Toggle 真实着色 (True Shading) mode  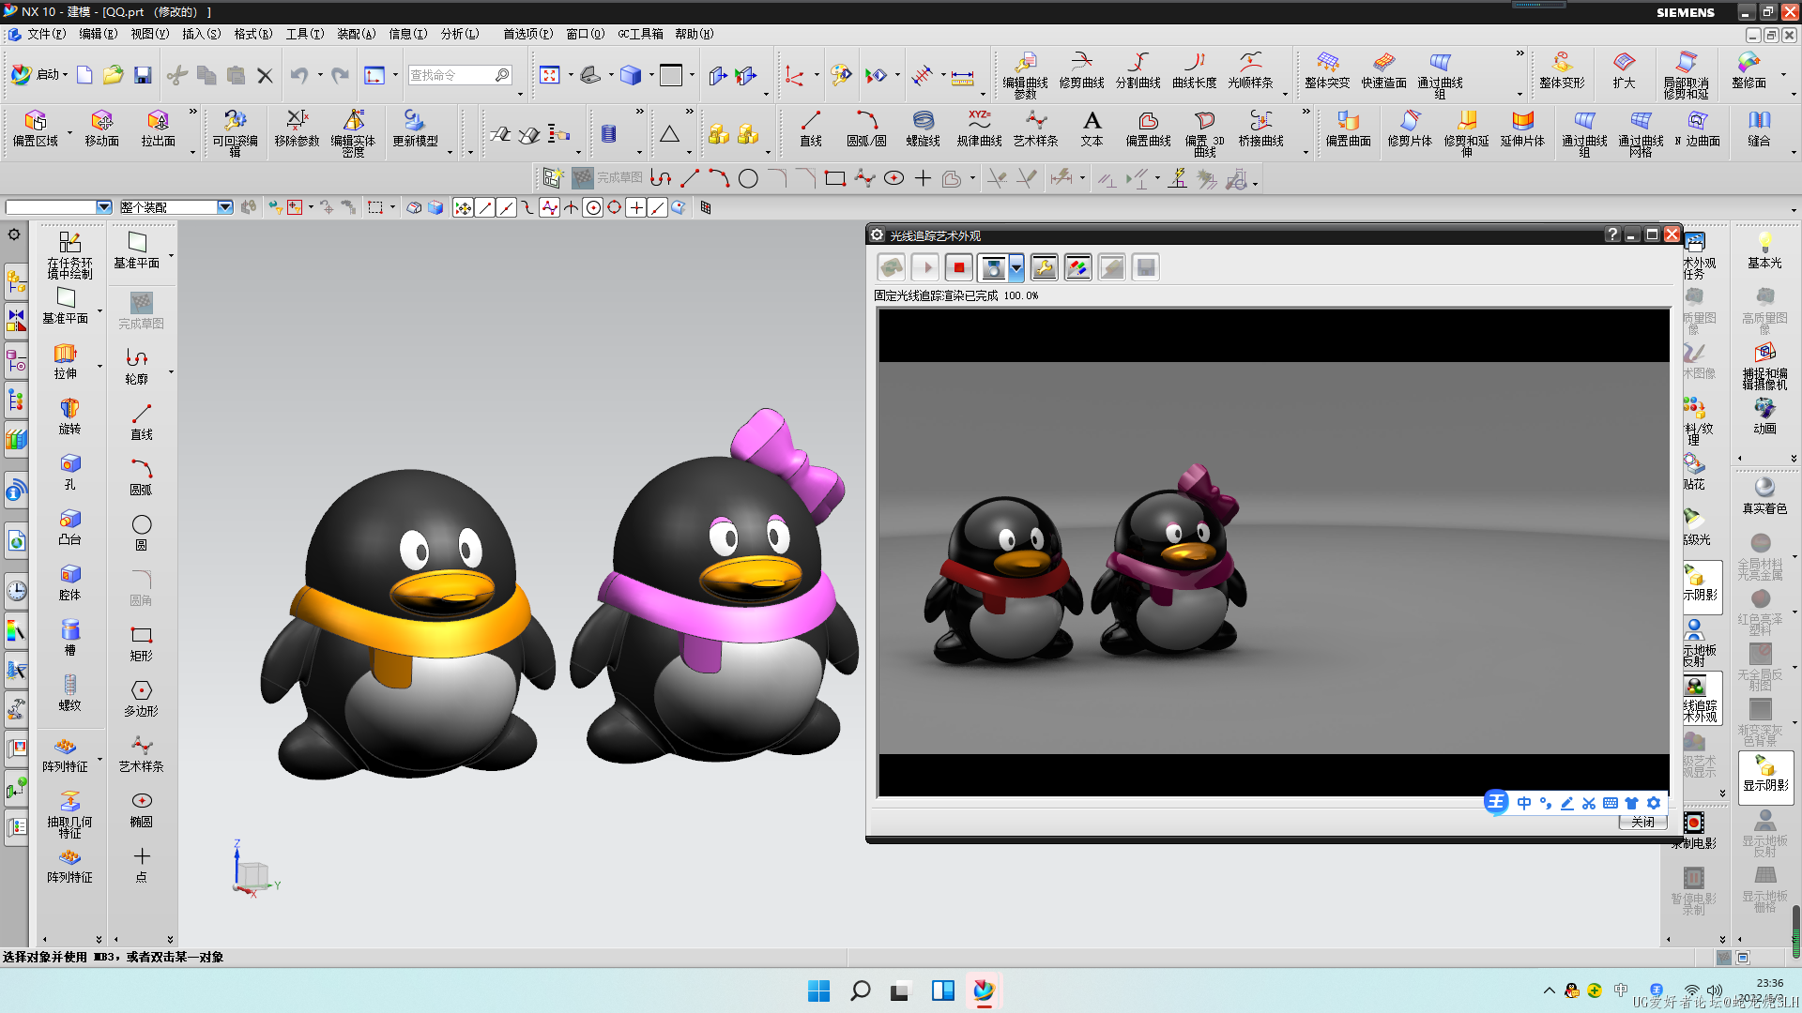[1764, 495]
